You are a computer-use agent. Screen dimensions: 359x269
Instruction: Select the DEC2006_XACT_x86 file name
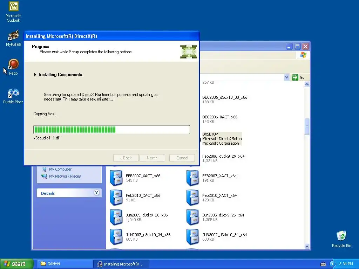click(220, 117)
